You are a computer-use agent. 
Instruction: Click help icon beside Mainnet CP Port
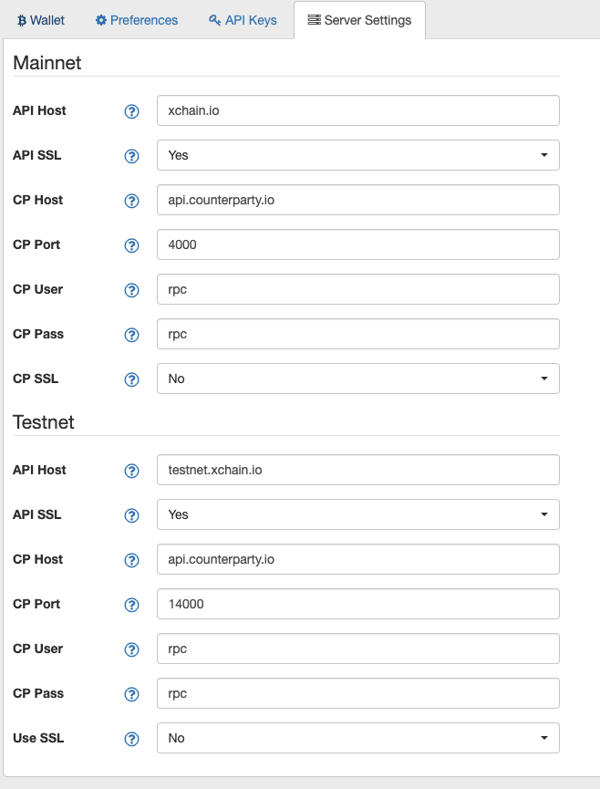(132, 245)
